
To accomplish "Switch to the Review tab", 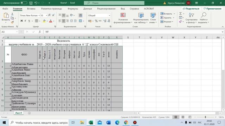I will [x=106, y=8].
